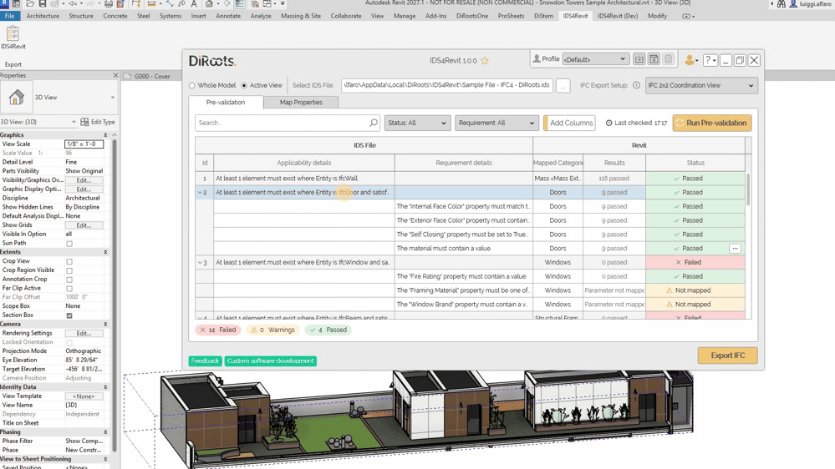Open the Architecture ribbon tab

tap(43, 16)
